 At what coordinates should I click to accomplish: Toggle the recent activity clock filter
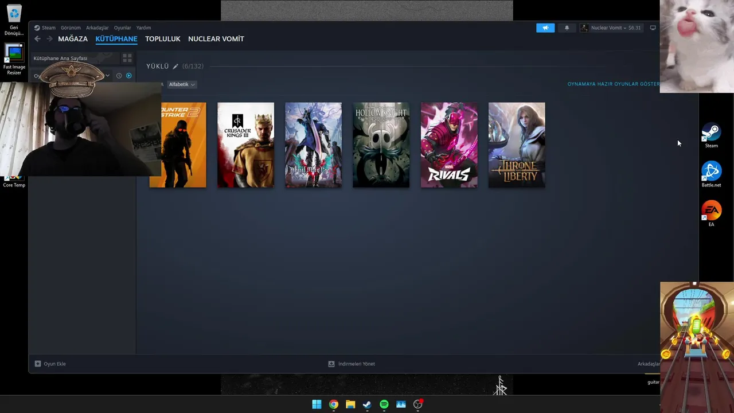pos(119,76)
